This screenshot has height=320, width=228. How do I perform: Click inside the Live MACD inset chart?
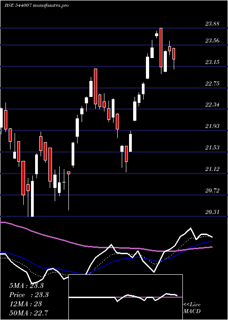click(125, 297)
